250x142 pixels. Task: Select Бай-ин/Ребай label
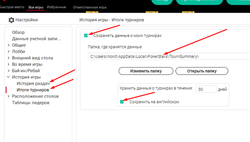tap(26, 71)
